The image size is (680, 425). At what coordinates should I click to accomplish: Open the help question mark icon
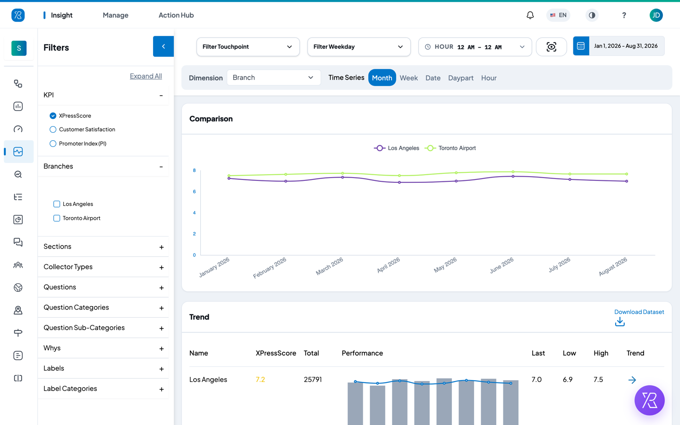624,15
